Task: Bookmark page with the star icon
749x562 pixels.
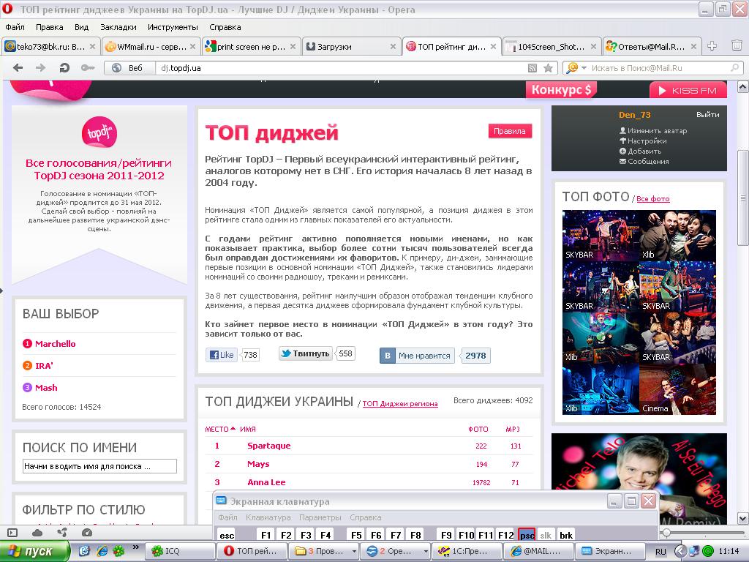Action: click(x=548, y=68)
